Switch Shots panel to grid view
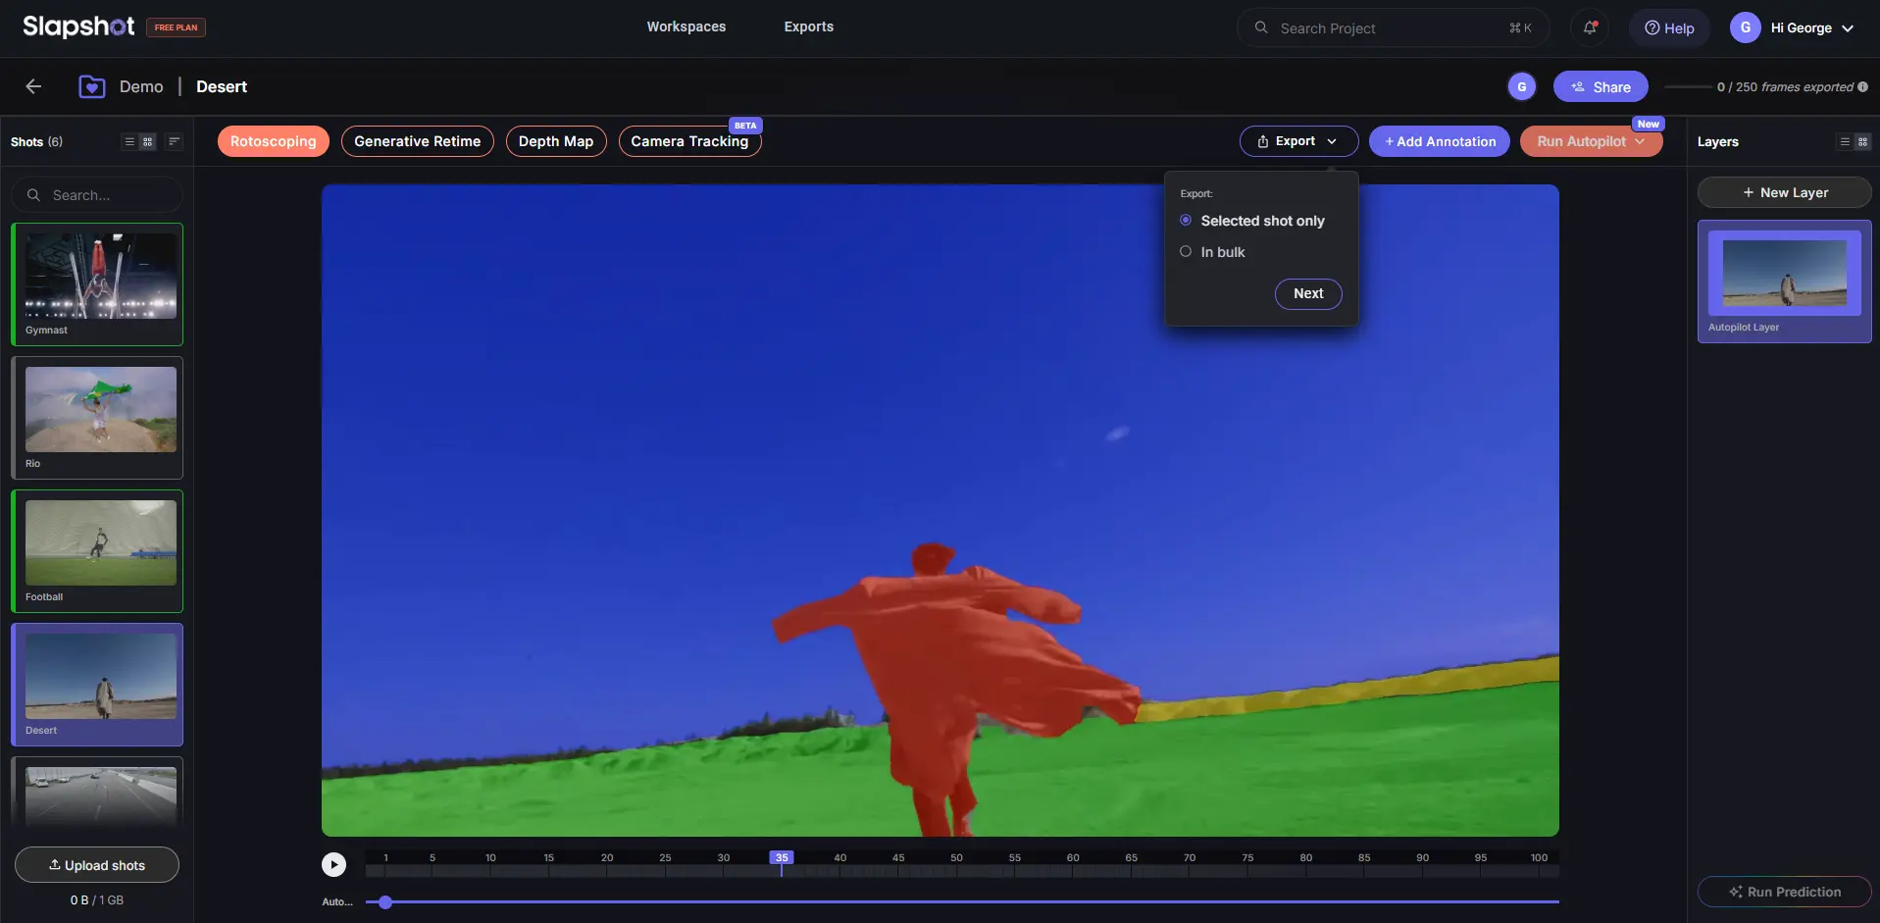 coord(148,141)
